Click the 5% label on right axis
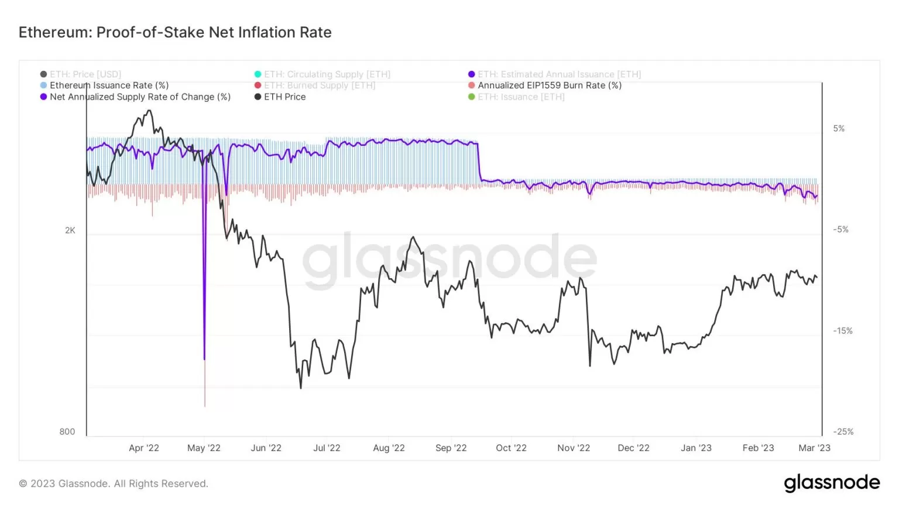Screen dimensions: 899x506 pyautogui.click(x=839, y=129)
